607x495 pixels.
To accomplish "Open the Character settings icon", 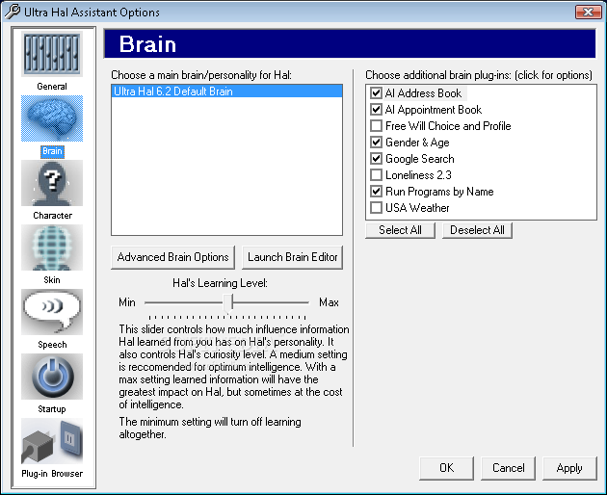I will coord(52,183).
